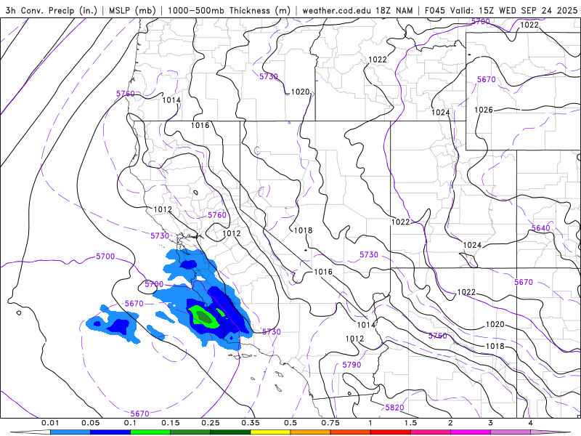Viewport: 581px width, 436px height.
Task: Click the '3h Conv. Precip (in.)' title text
Action: click(51, 10)
